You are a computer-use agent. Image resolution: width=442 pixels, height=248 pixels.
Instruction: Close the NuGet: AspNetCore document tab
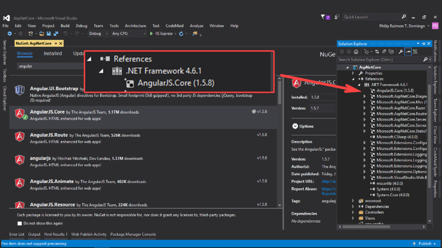pyautogui.click(x=60, y=43)
